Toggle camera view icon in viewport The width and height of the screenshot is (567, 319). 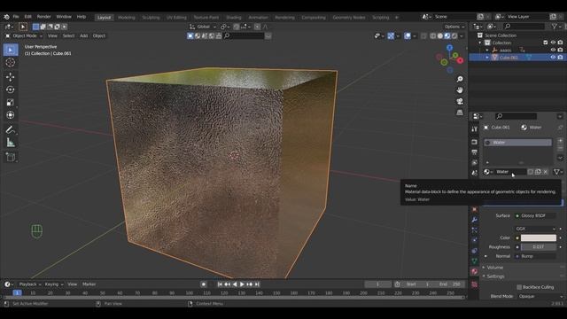460,101
